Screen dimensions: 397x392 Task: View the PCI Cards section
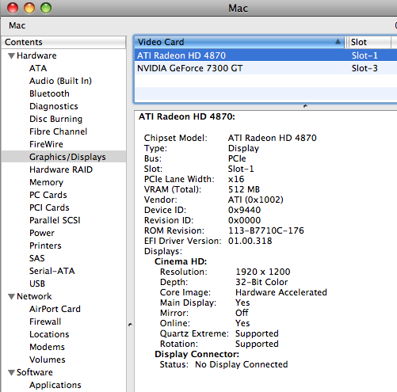(49, 207)
